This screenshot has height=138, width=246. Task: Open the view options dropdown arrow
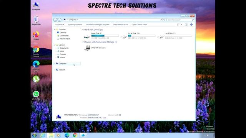(181, 25)
